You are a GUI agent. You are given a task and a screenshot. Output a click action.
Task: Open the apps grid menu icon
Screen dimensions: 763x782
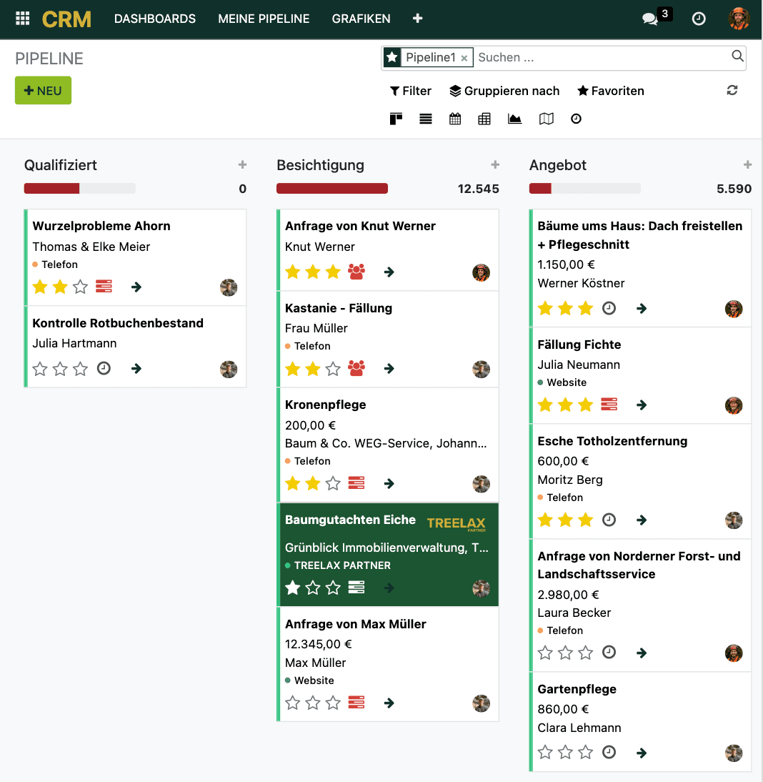(x=22, y=19)
